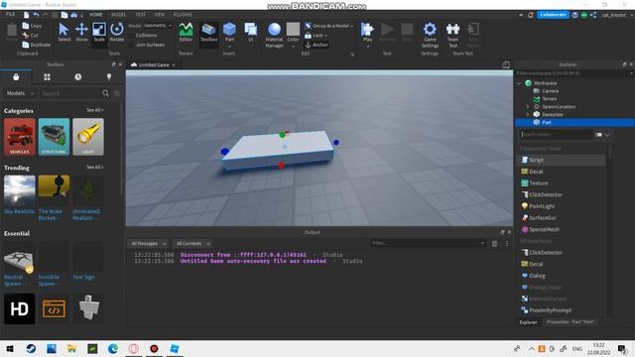Screen dimensions: 635x357
Task: Activate the Move tool
Action: (x=81, y=32)
